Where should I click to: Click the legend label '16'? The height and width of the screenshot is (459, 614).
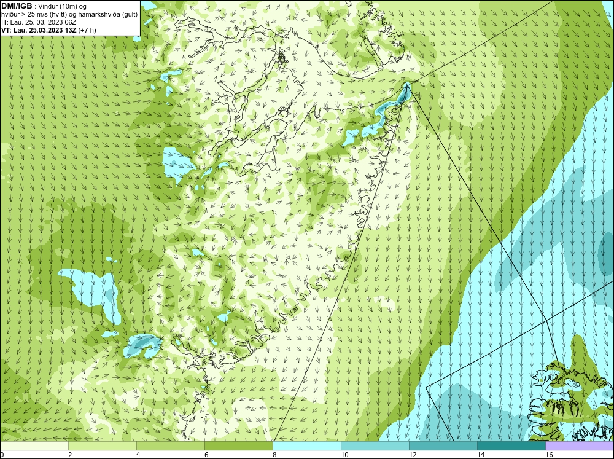pyautogui.click(x=549, y=455)
